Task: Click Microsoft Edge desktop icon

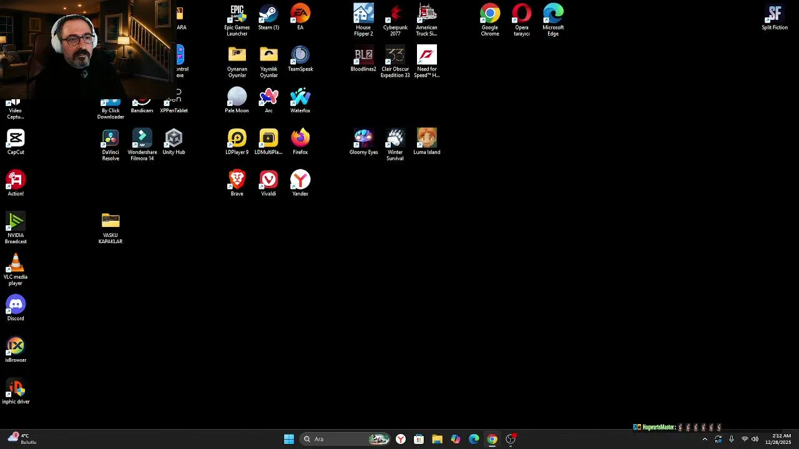Action: 553,20
